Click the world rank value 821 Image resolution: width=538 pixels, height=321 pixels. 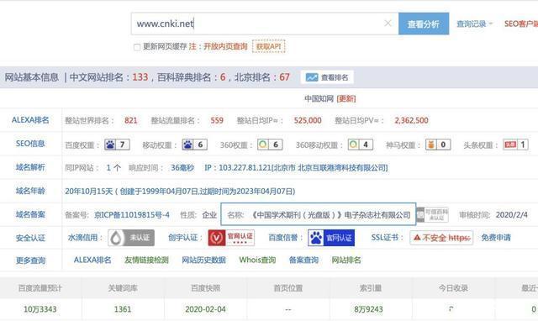[131, 120]
